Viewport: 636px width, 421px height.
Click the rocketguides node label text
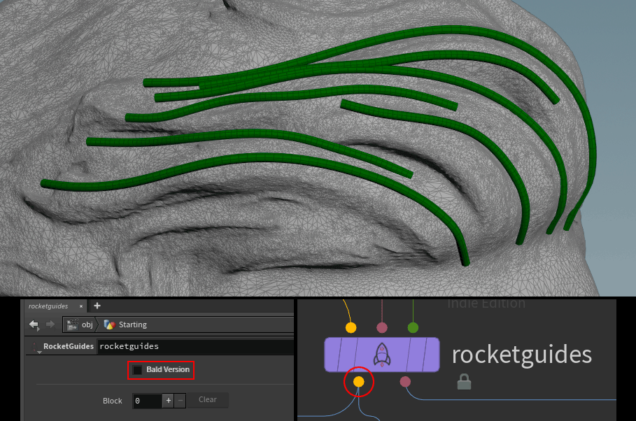click(x=522, y=356)
